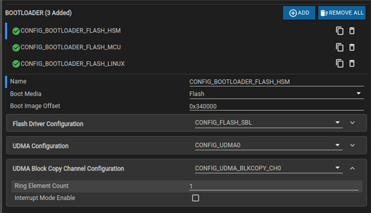Viewport: 371px width, 213px height.
Task: Click the Interrupt Mode Enable label
Action: pyautogui.click(x=45, y=198)
